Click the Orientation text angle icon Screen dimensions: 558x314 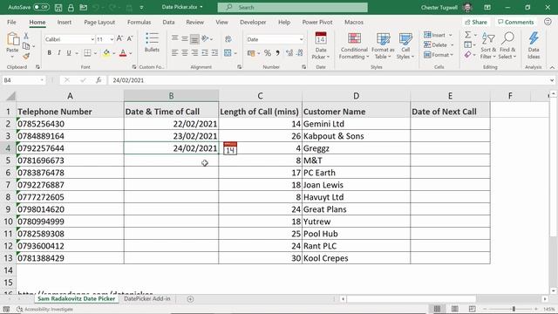(x=205, y=38)
